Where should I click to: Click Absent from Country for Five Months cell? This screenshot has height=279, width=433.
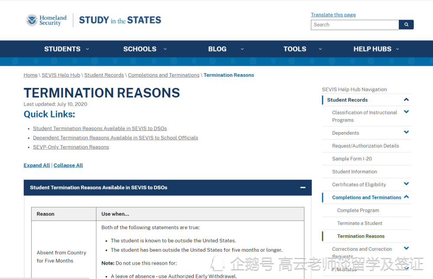[61, 256]
